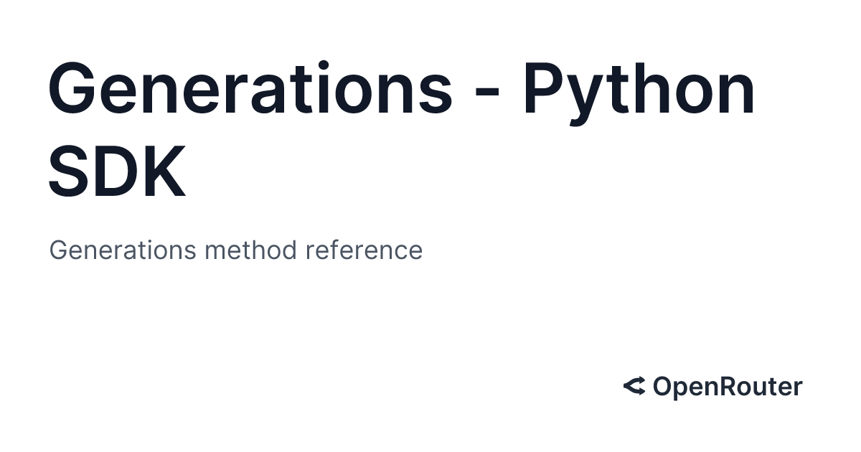Select the SDK text in the heading
The image size is (861, 452).
[118, 171]
